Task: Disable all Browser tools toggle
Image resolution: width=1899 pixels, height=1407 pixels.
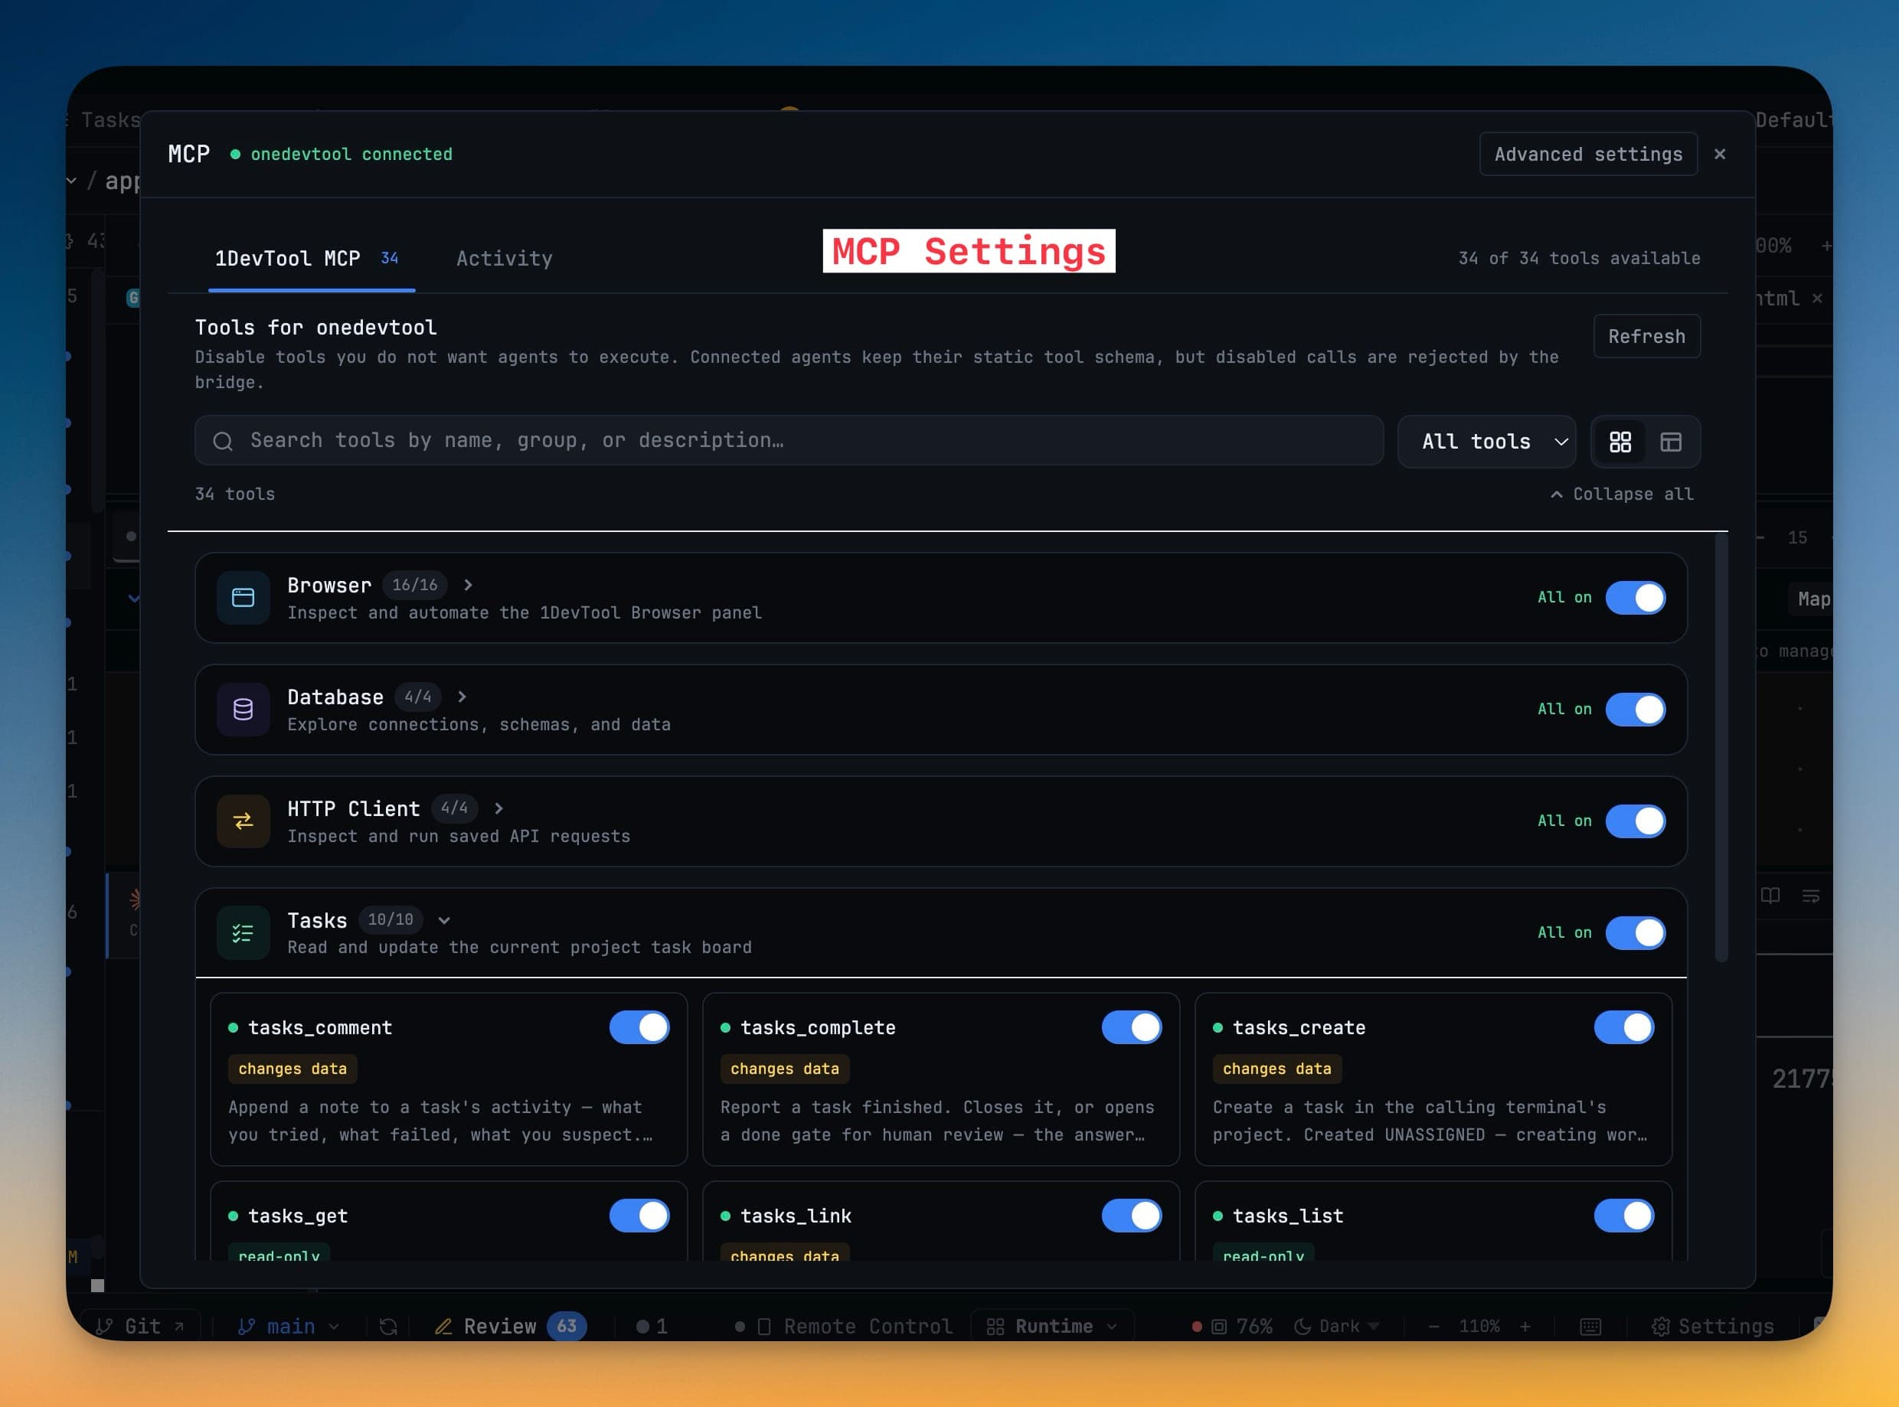Action: [x=1635, y=598]
